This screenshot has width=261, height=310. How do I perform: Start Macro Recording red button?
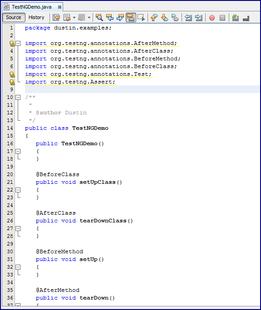pos(212,18)
